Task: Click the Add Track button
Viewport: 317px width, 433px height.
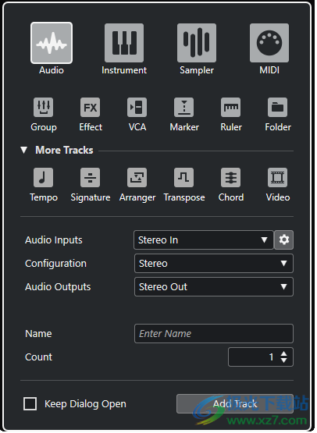Action: tap(235, 403)
